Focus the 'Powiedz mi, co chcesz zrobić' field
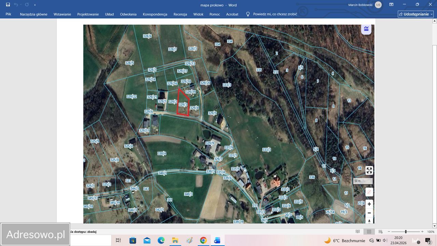The image size is (437, 246). tap(275, 14)
